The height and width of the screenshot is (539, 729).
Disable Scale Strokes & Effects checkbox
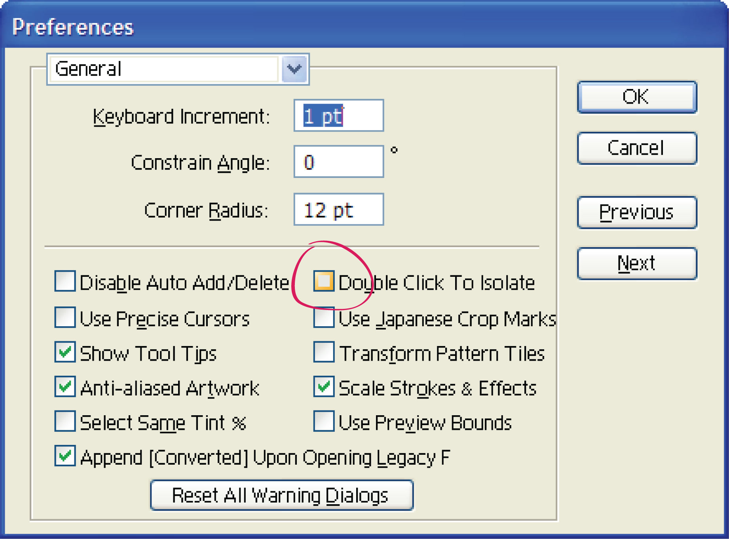(x=324, y=387)
